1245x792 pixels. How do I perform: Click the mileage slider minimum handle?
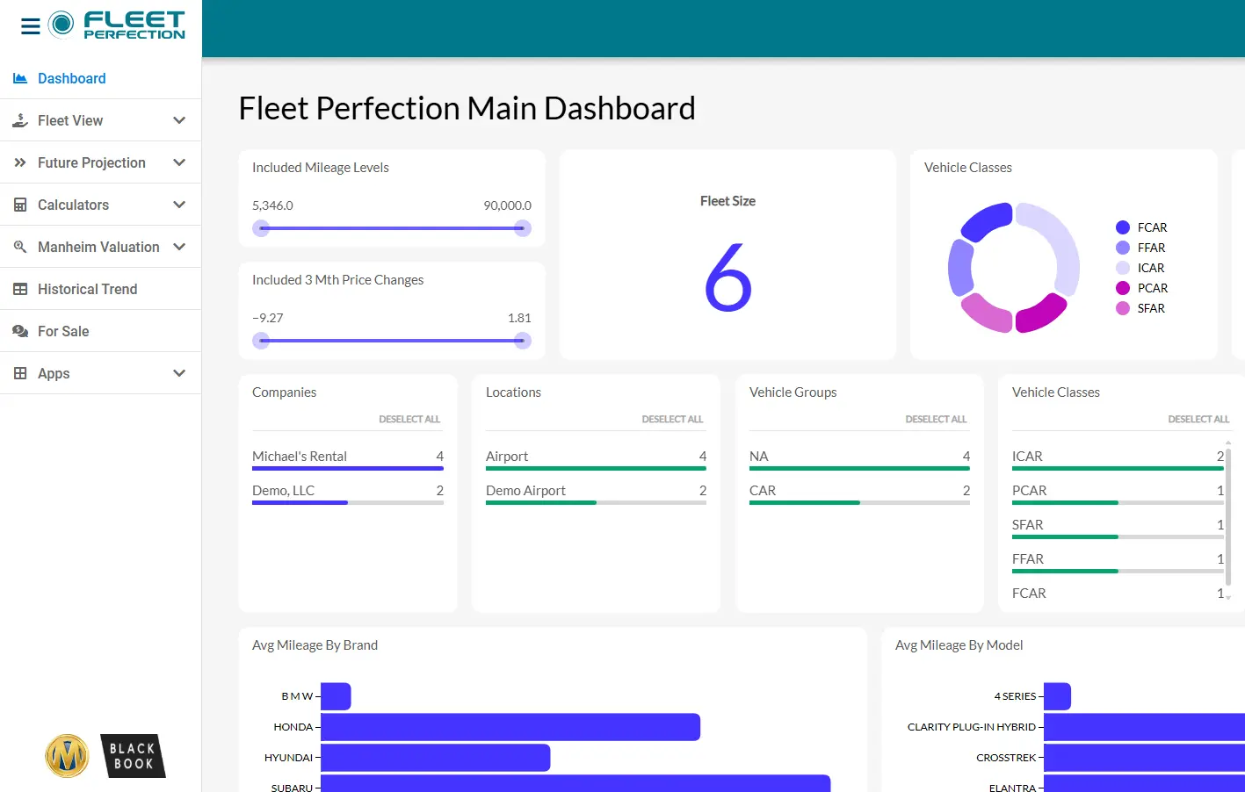click(261, 228)
